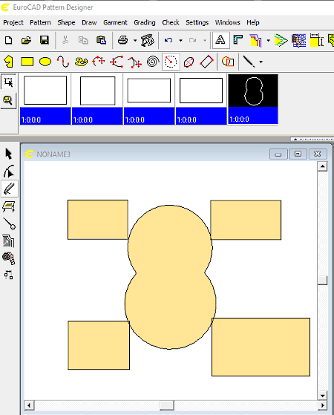Activate the text tool letter A icon

pos(220,40)
